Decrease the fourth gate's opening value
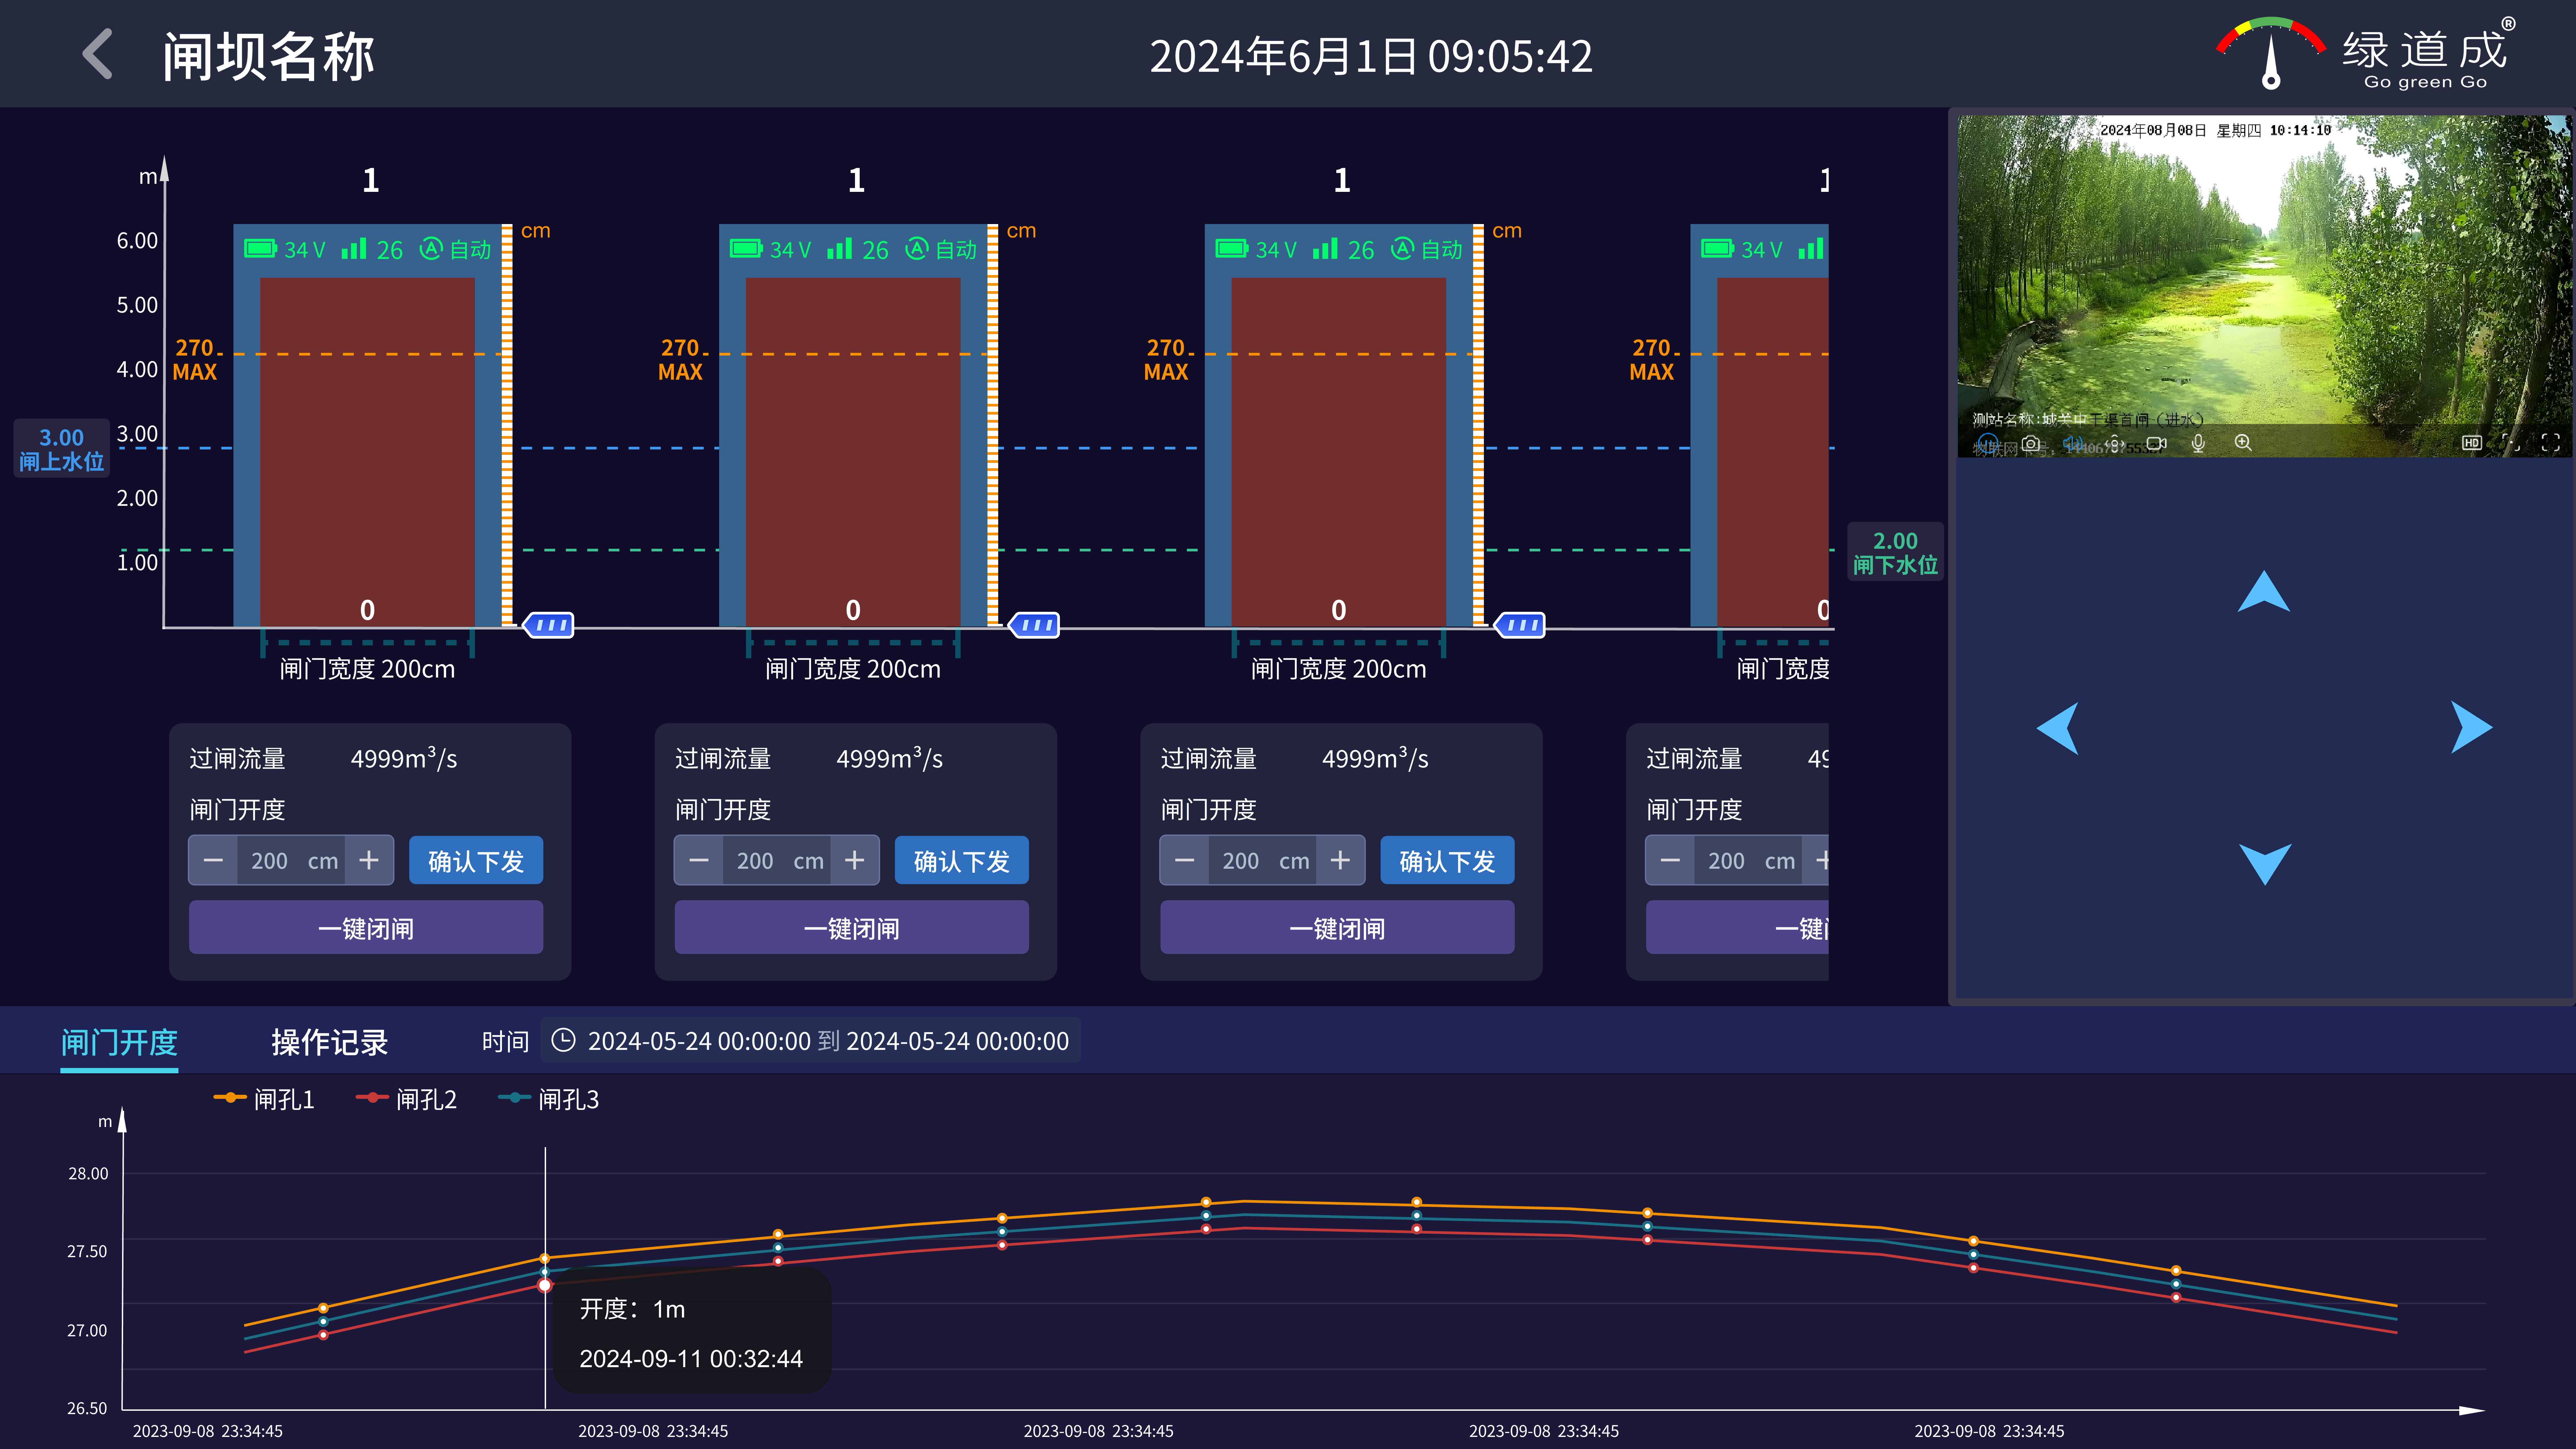The image size is (2576, 1449). (1670, 860)
